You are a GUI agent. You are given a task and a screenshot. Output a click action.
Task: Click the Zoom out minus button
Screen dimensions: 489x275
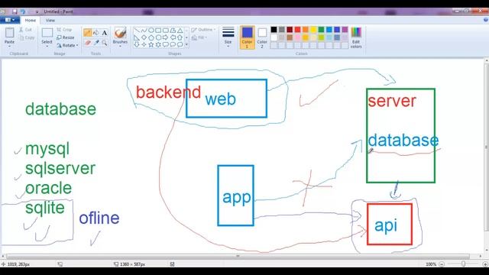coord(442,264)
